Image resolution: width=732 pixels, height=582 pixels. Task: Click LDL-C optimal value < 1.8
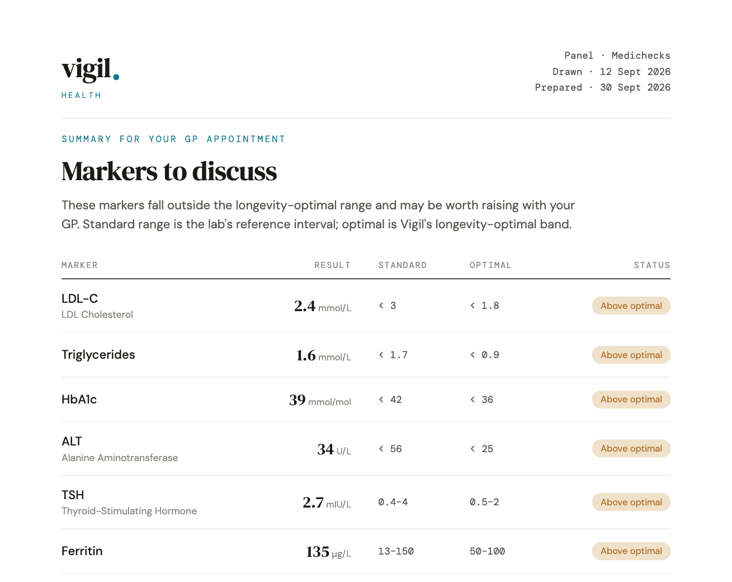(484, 306)
